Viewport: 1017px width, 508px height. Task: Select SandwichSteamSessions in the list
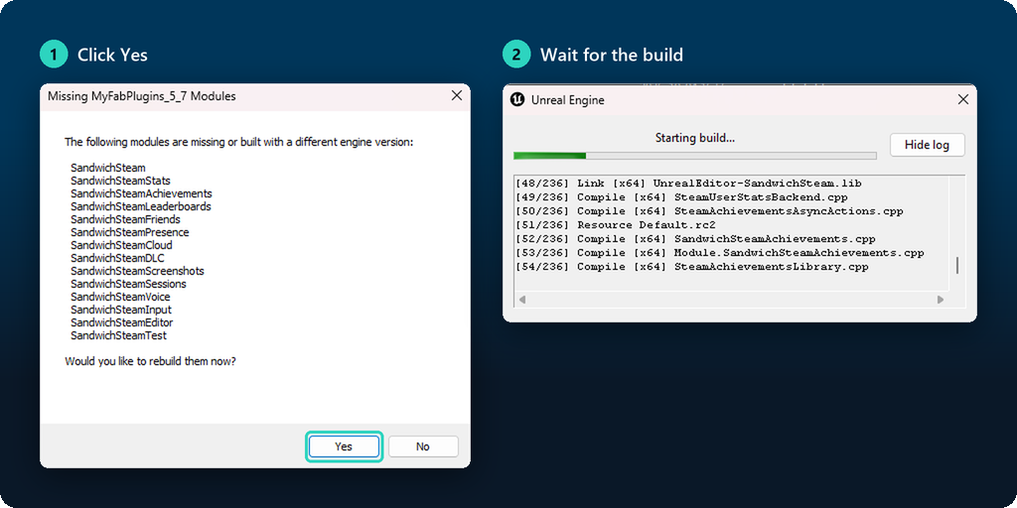click(128, 284)
